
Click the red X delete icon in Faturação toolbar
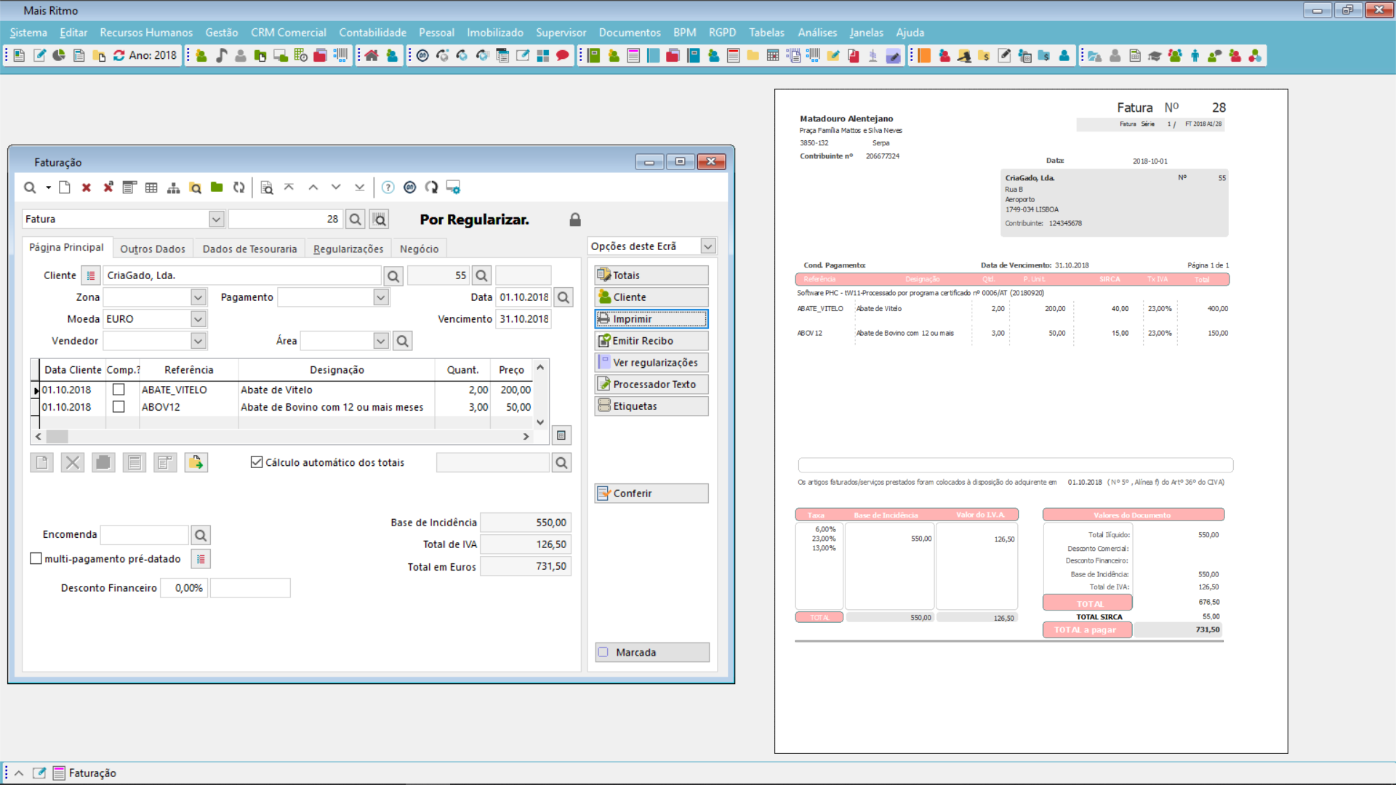point(86,188)
